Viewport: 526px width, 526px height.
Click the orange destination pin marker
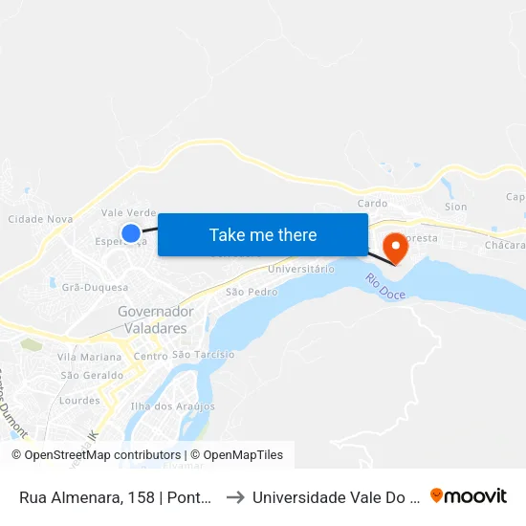pos(396,250)
